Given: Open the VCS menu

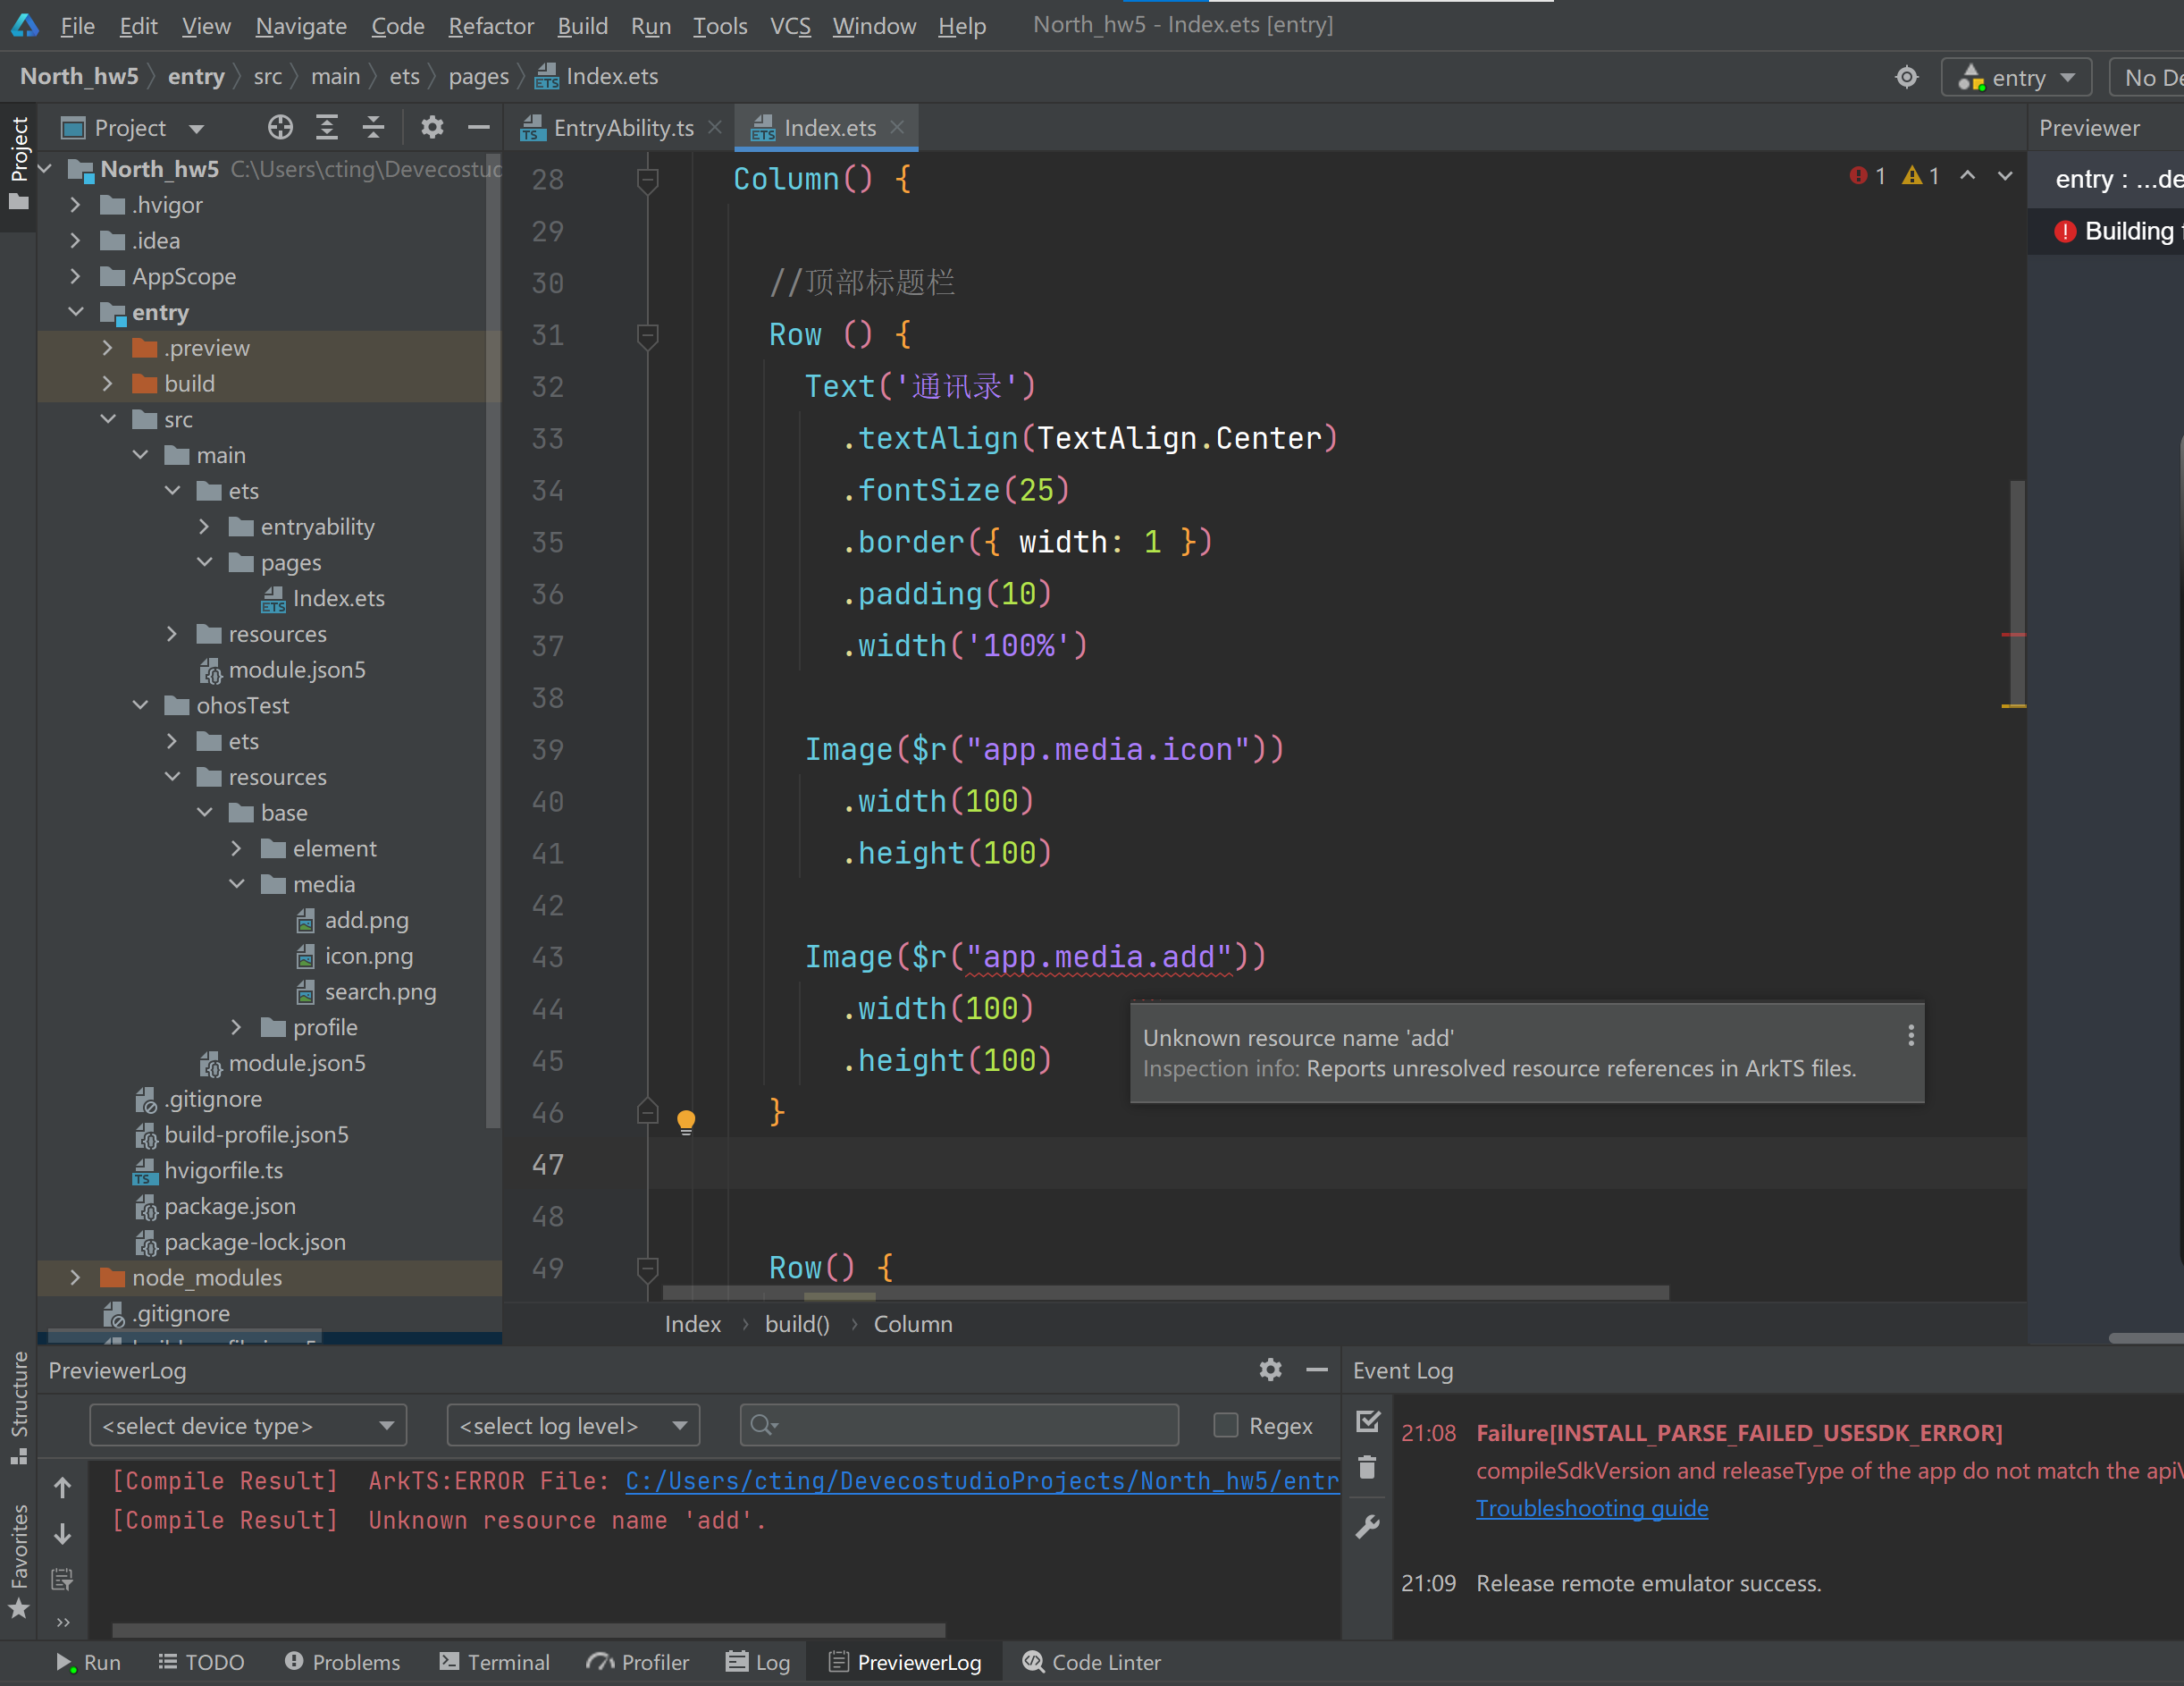Looking at the screenshot, I should point(790,25).
